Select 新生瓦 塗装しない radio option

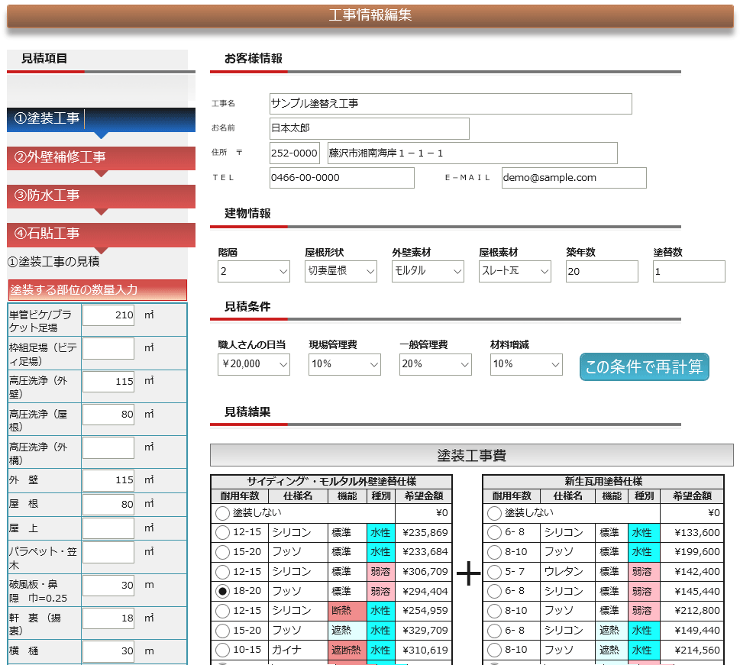pyautogui.click(x=494, y=513)
